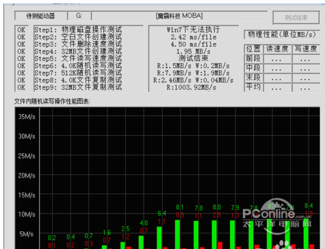The image size is (325, 249).
Task: Select Step9: 32MB文件复制测试 row
Action: (78, 87)
